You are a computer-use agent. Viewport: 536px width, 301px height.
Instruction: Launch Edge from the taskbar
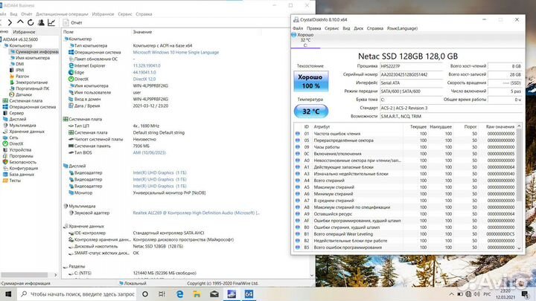pyautogui.click(x=180, y=294)
